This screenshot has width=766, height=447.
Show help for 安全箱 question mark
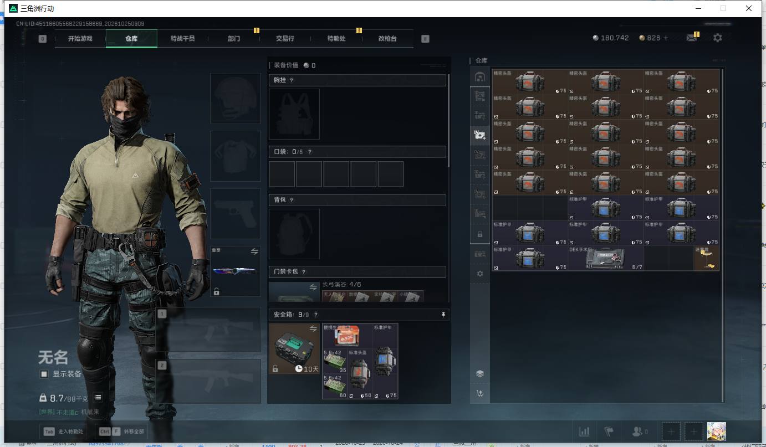point(315,315)
